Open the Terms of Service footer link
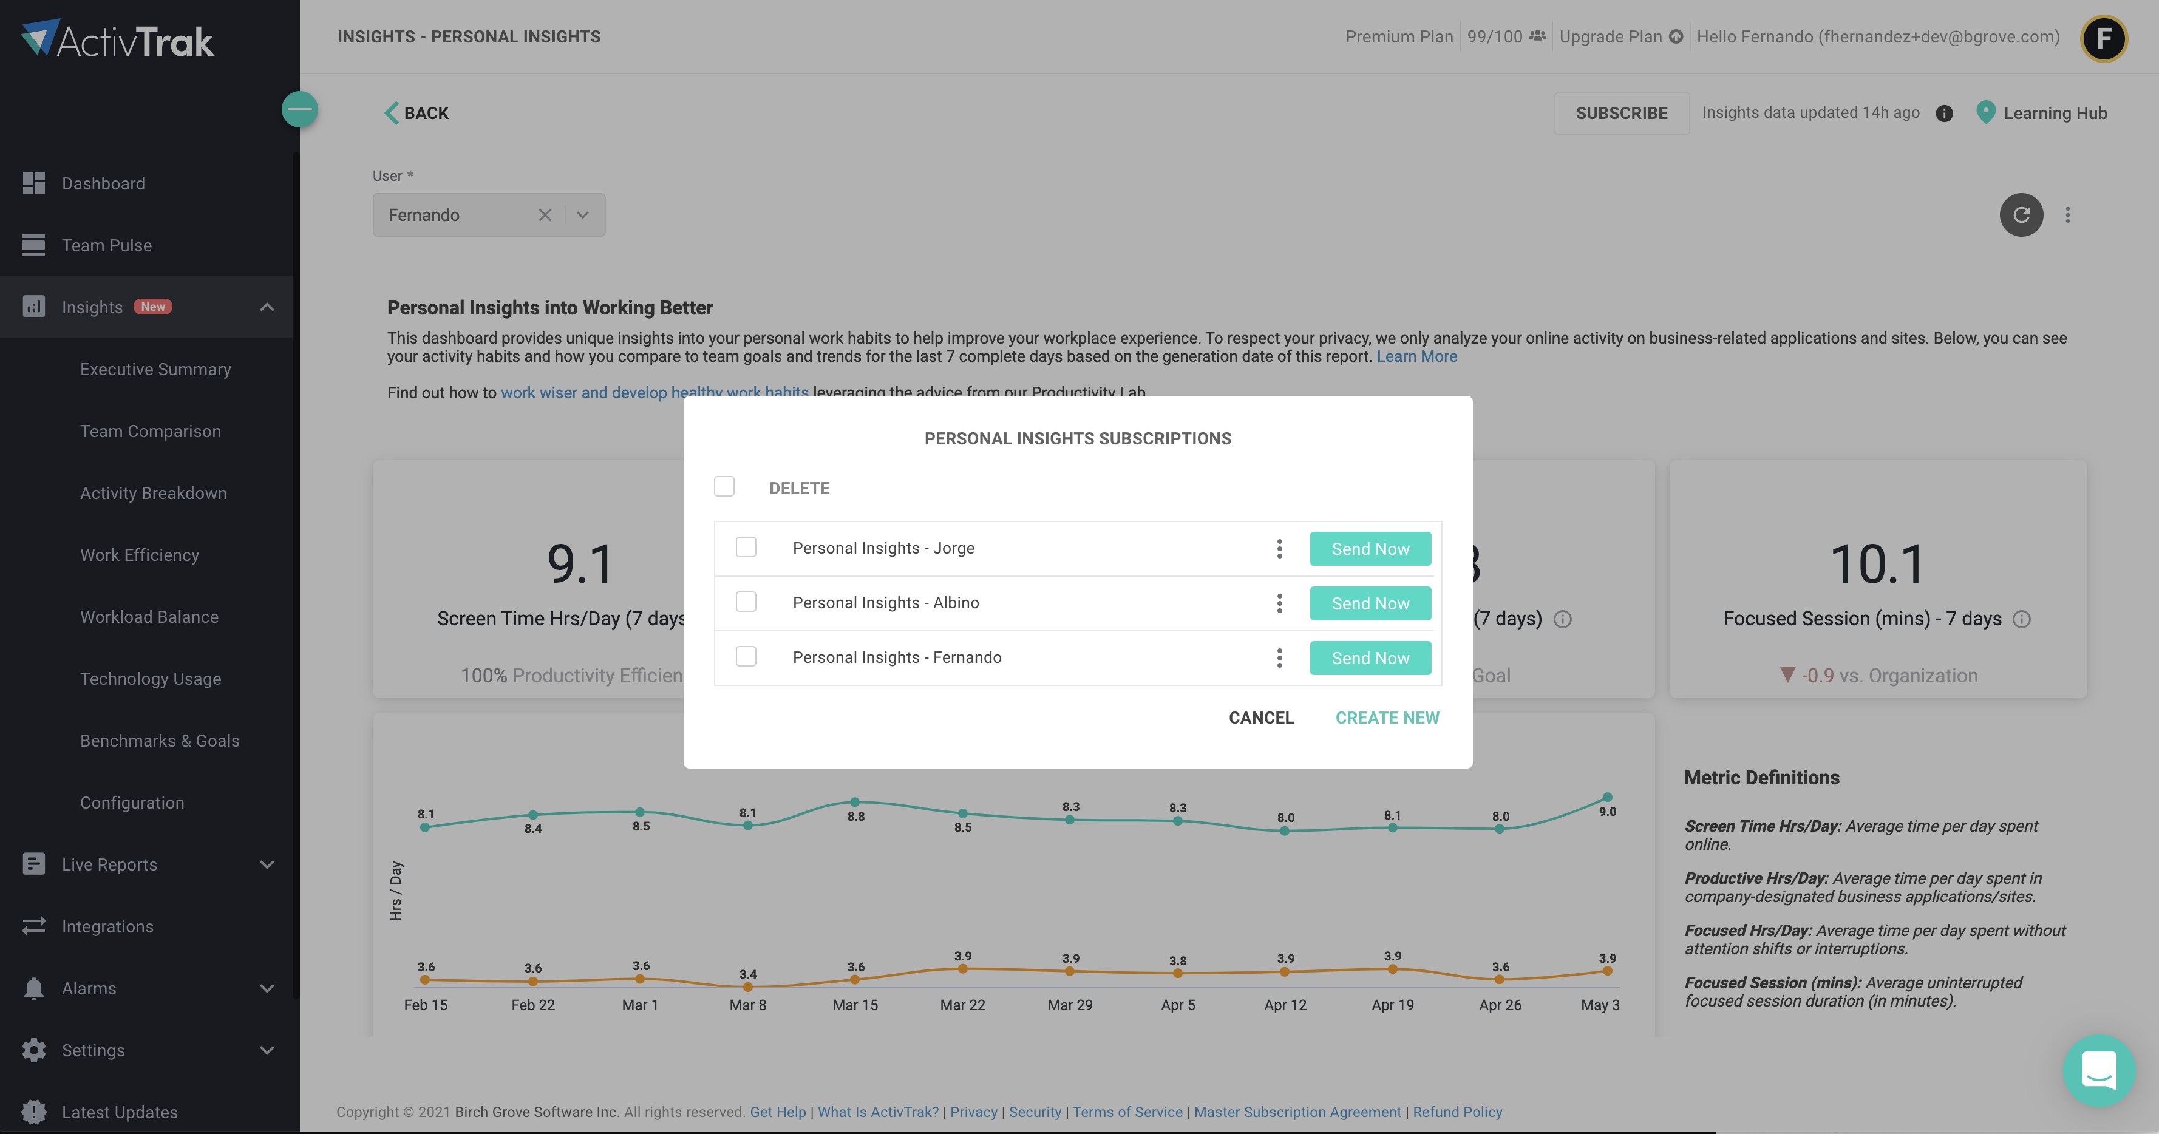 (1127, 1112)
